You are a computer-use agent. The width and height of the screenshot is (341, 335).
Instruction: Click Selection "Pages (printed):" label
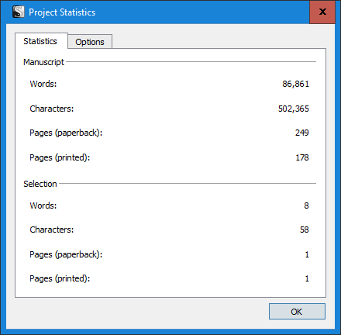(x=60, y=278)
